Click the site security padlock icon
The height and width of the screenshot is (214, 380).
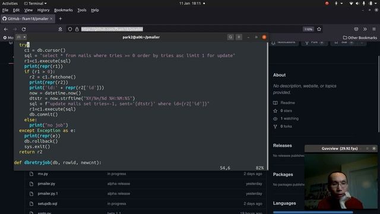[x=77, y=29]
